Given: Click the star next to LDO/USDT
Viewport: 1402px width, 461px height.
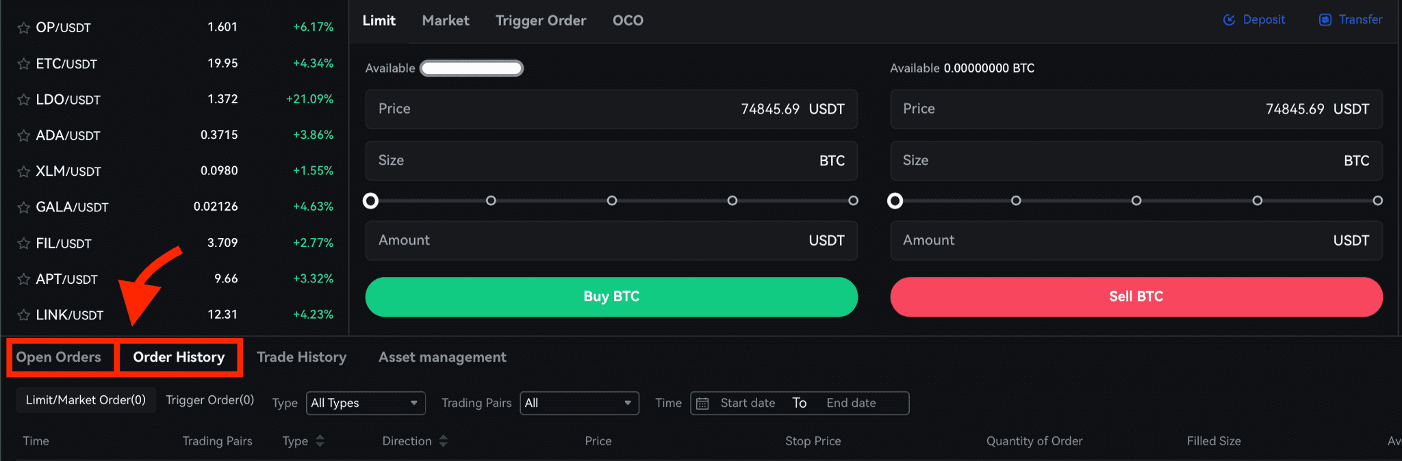Looking at the screenshot, I should [x=23, y=100].
